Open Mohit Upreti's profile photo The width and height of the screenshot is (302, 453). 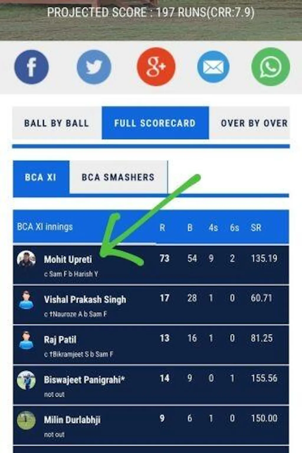pyautogui.click(x=26, y=259)
